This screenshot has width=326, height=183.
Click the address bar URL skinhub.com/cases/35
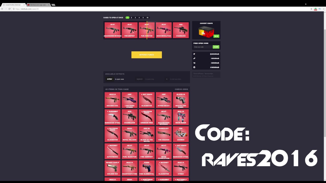(x=27, y=9)
